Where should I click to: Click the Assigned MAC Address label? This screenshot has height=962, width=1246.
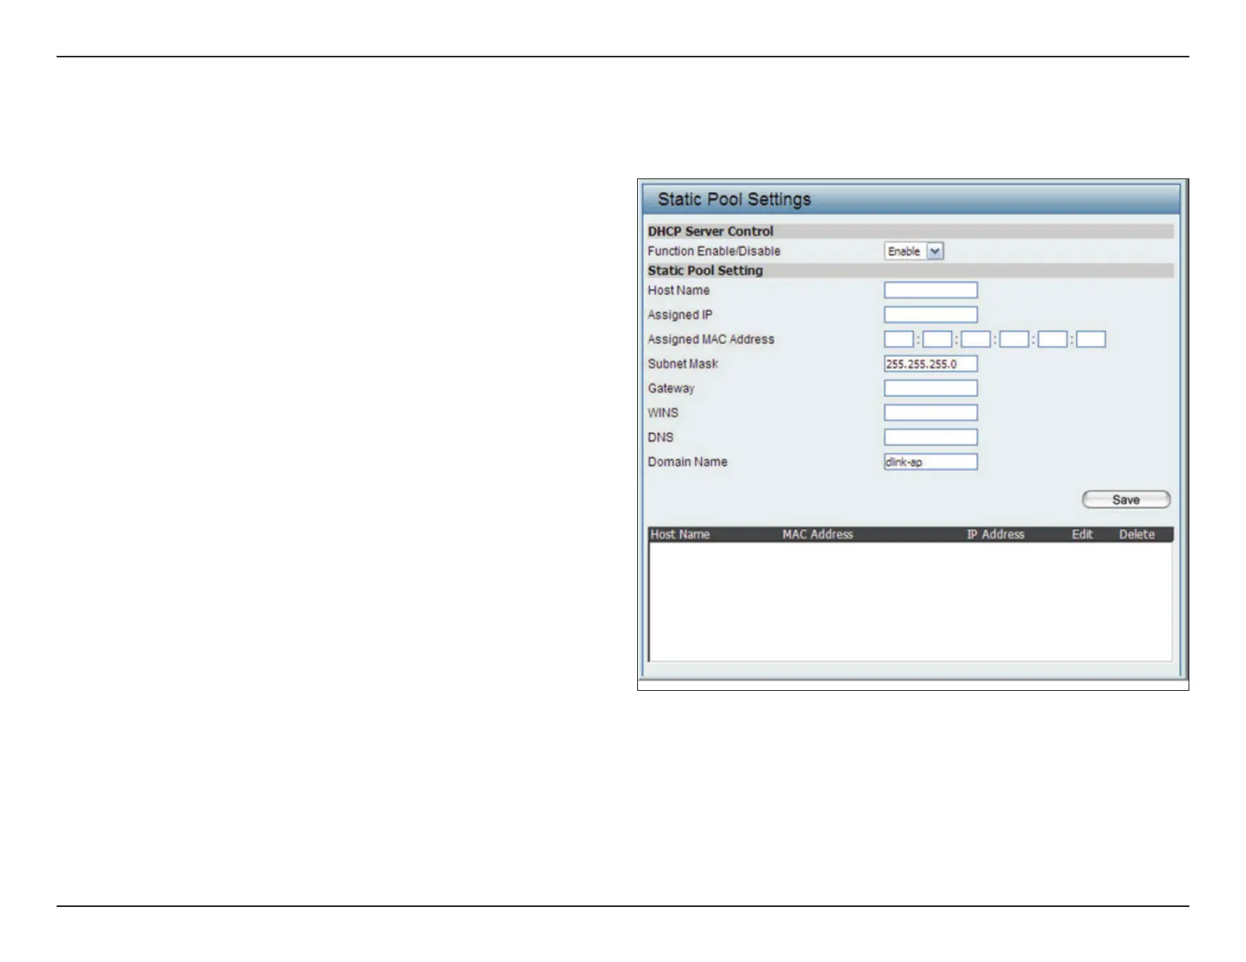click(x=711, y=340)
